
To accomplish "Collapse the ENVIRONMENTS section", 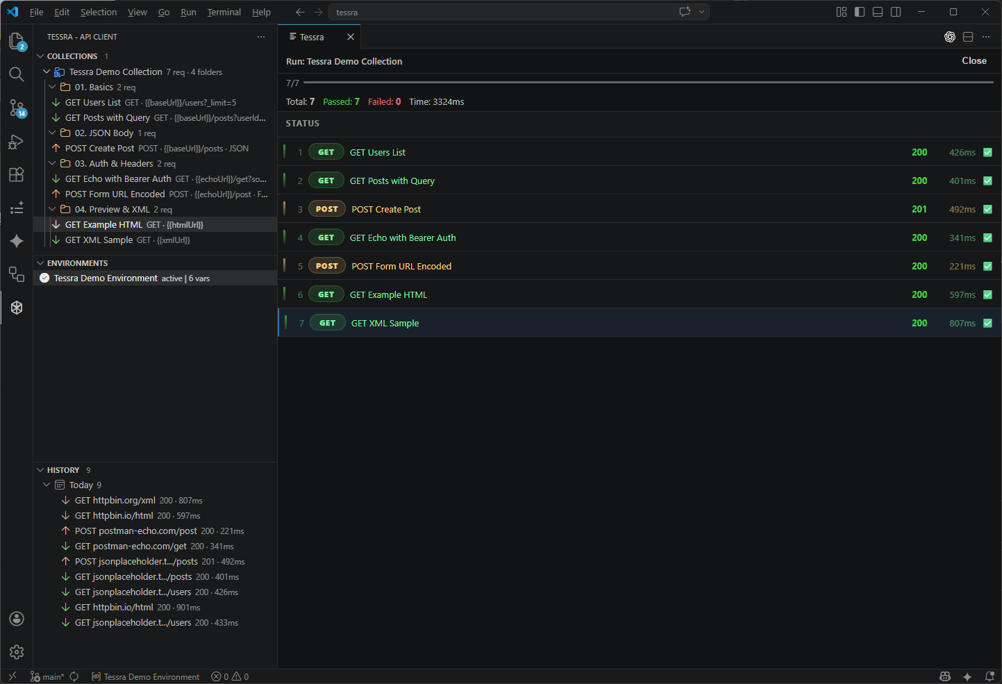I will coord(40,263).
